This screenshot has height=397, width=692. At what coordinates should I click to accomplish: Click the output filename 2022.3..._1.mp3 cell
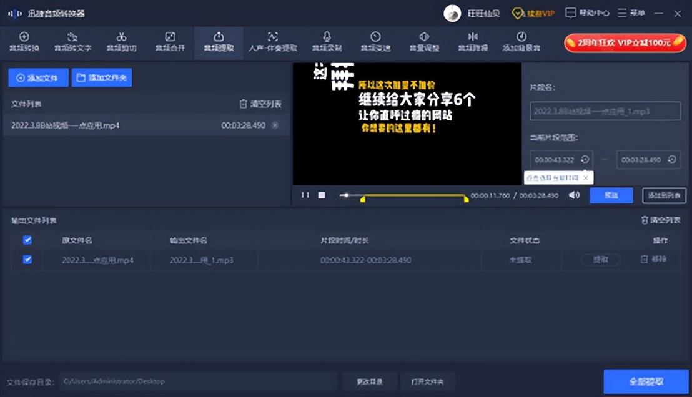(202, 260)
